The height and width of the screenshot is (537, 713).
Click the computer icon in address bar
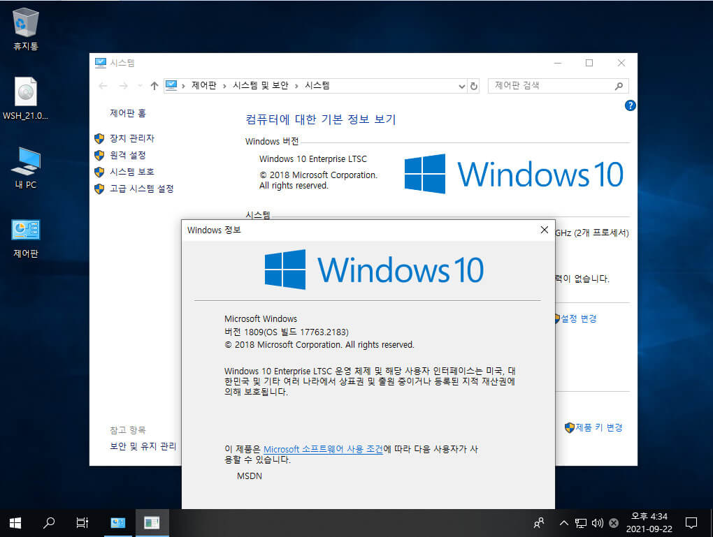tap(171, 85)
